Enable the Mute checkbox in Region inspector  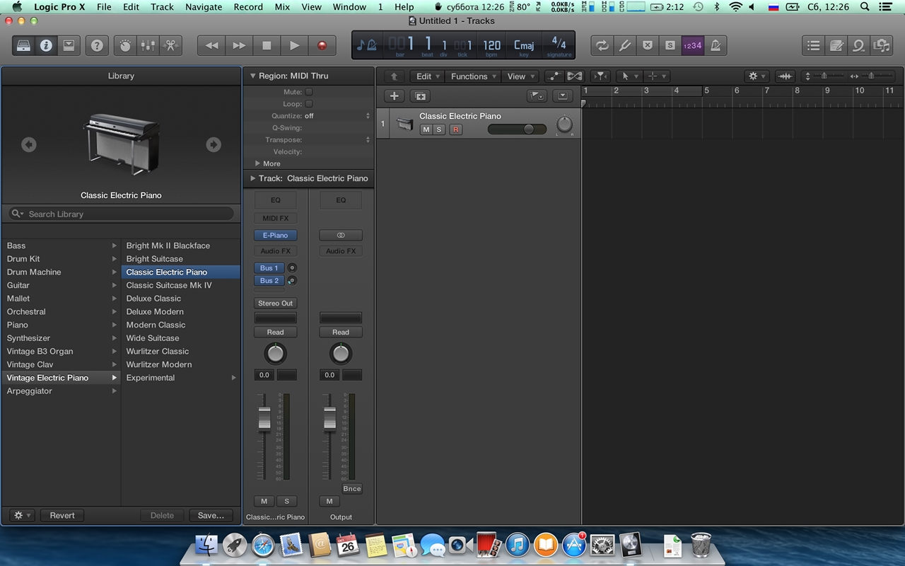(309, 92)
